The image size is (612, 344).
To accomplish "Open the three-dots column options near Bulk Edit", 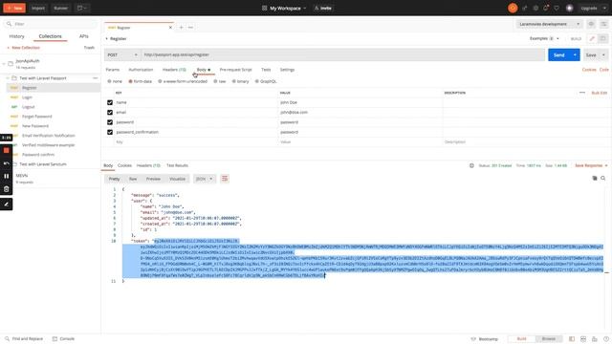I will 582,93.
